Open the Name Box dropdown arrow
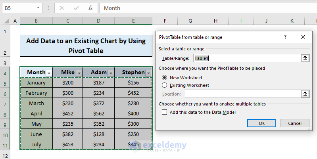Viewport: 317px width, 159px height. click(38, 8)
